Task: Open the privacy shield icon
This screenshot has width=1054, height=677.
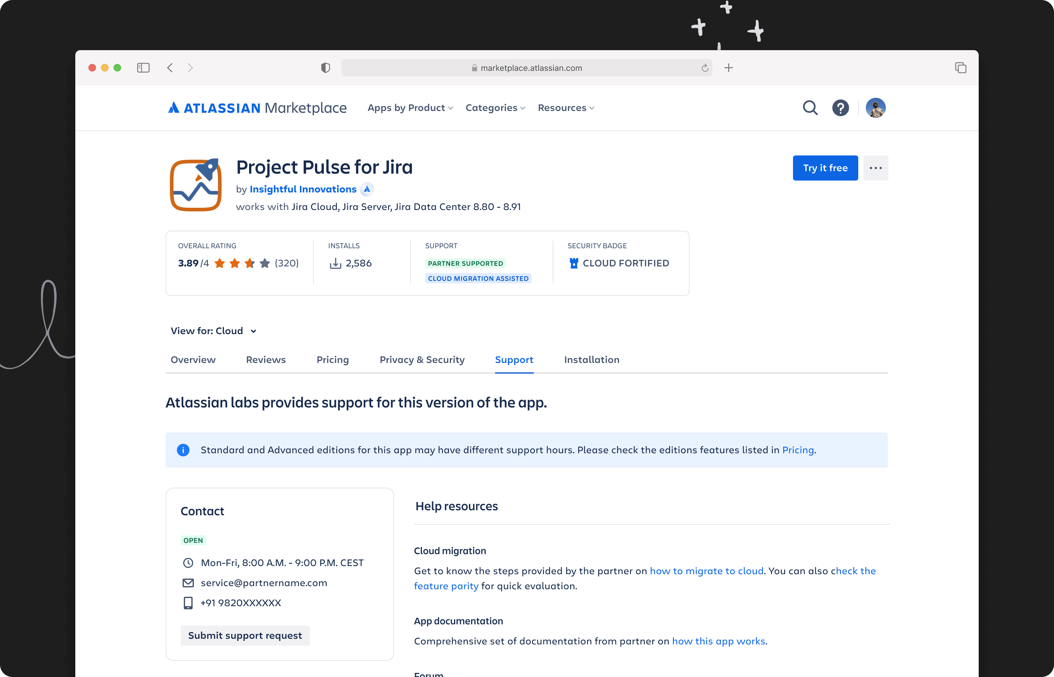Action: pyautogui.click(x=326, y=68)
